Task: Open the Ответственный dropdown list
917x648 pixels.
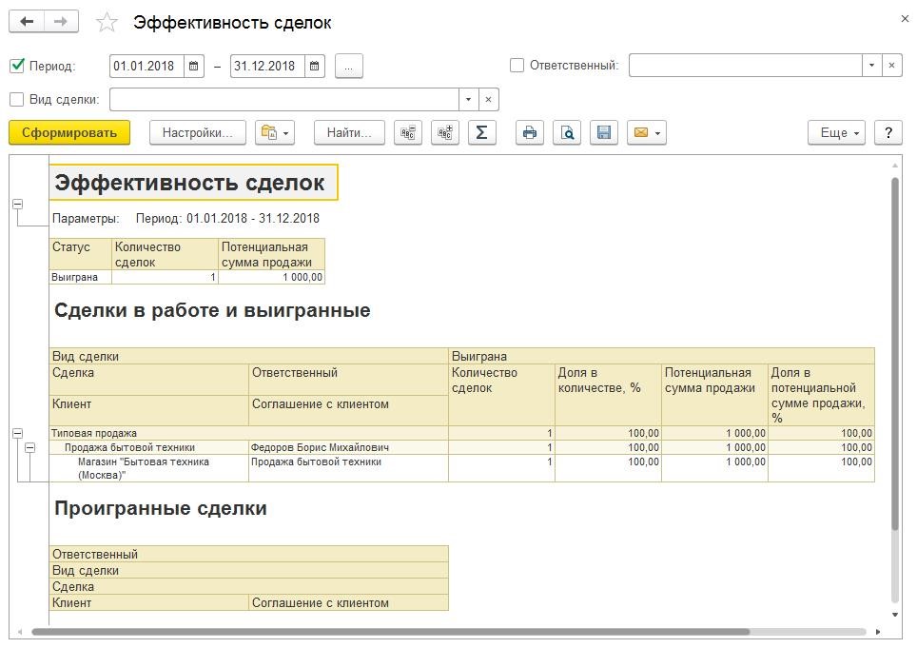Action: (871, 66)
